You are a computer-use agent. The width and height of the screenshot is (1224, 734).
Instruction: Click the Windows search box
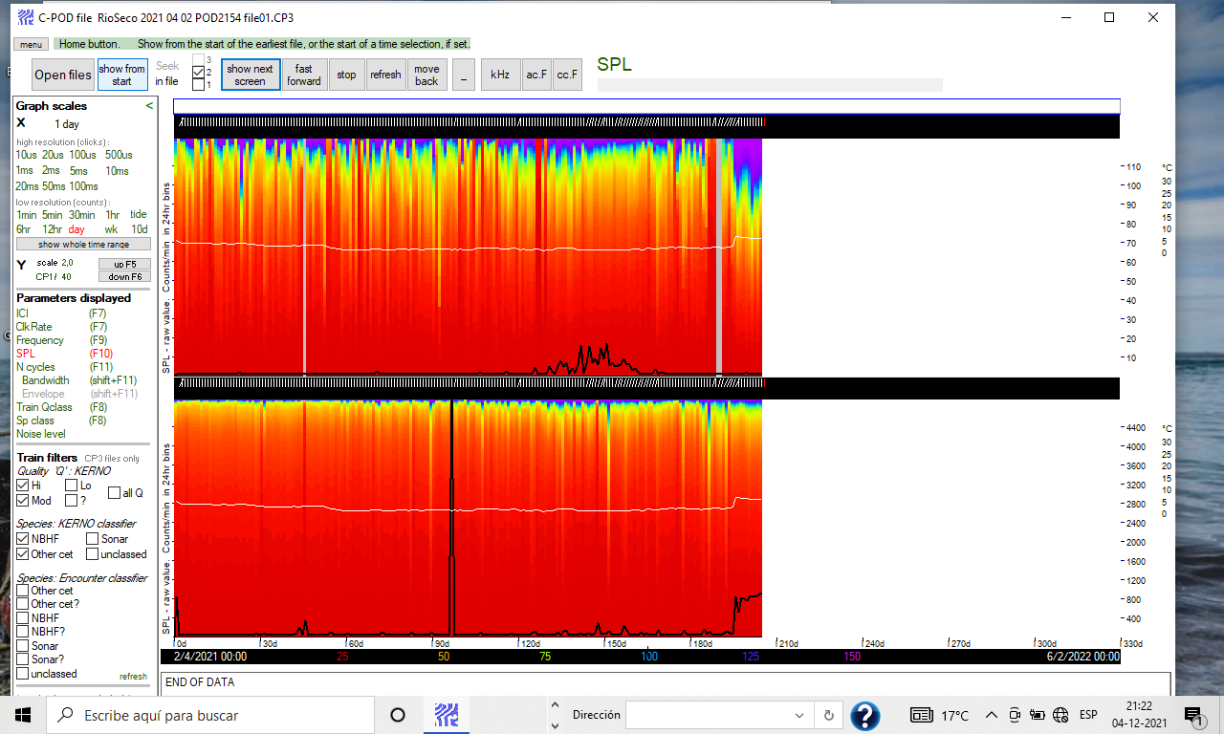210,715
